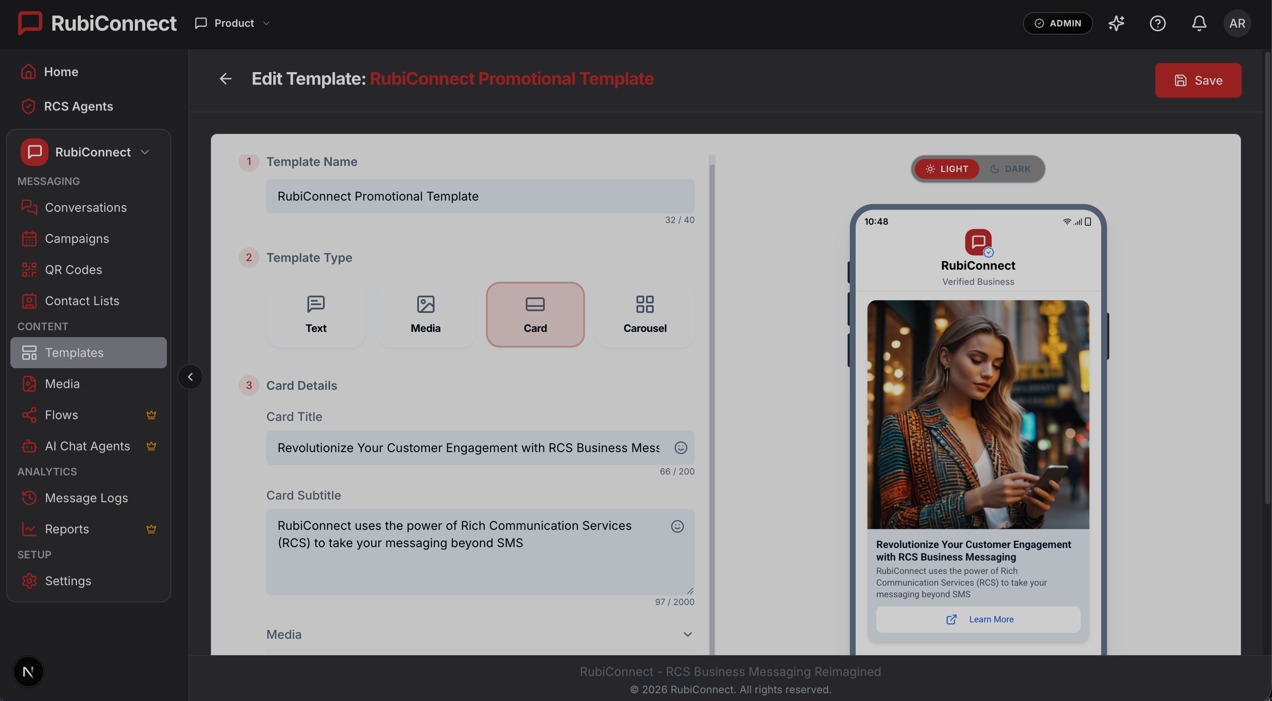The width and height of the screenshot is (1272, 701).
Task: Click the Campaigns calendar icon
Action: [x=29, y=239]
